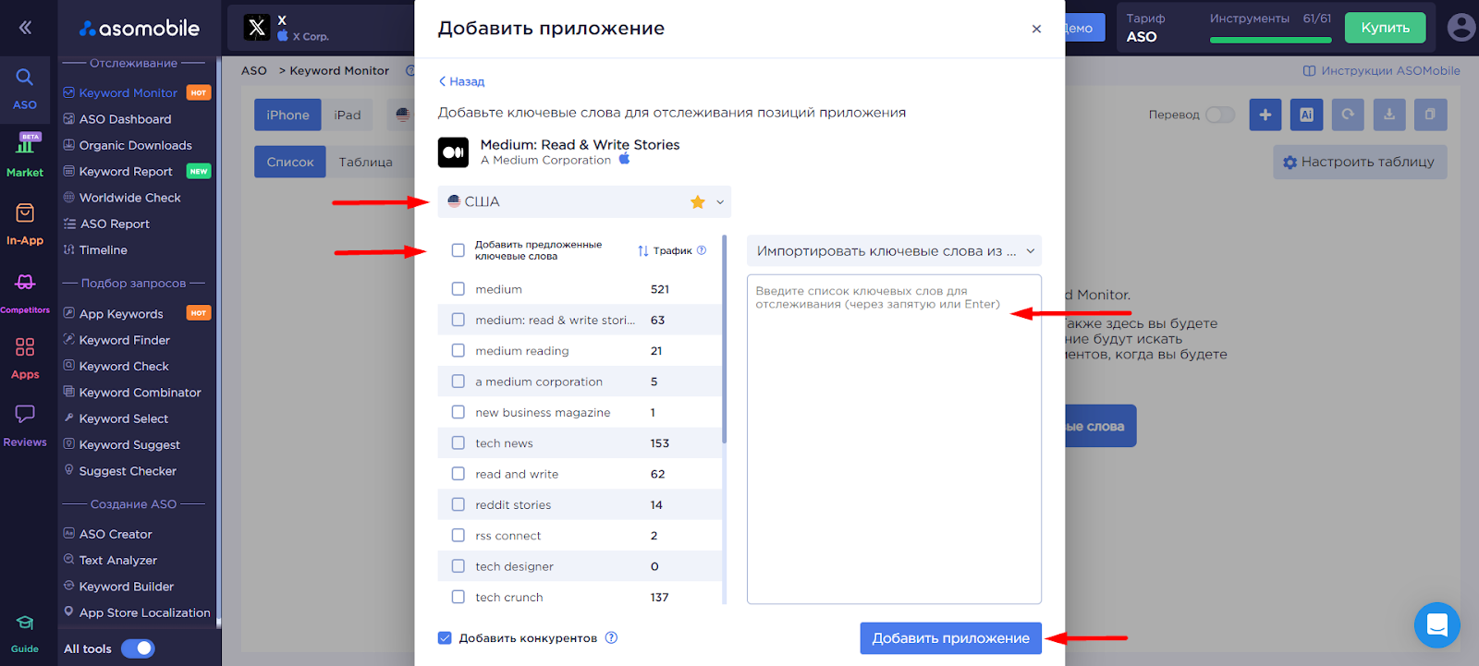The height and width of the screenshot is (666, 1479).
Task: Open Keyword Combinator in sidebar
Action: point(140,393)
